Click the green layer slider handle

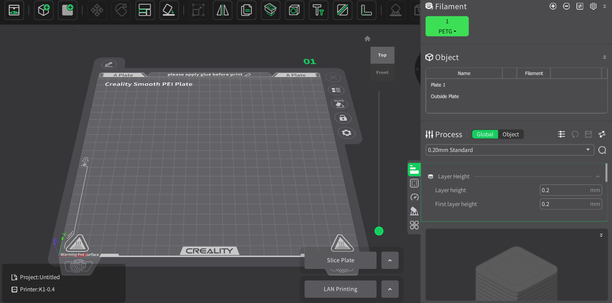pyautogui.click(x=379, y=231)
